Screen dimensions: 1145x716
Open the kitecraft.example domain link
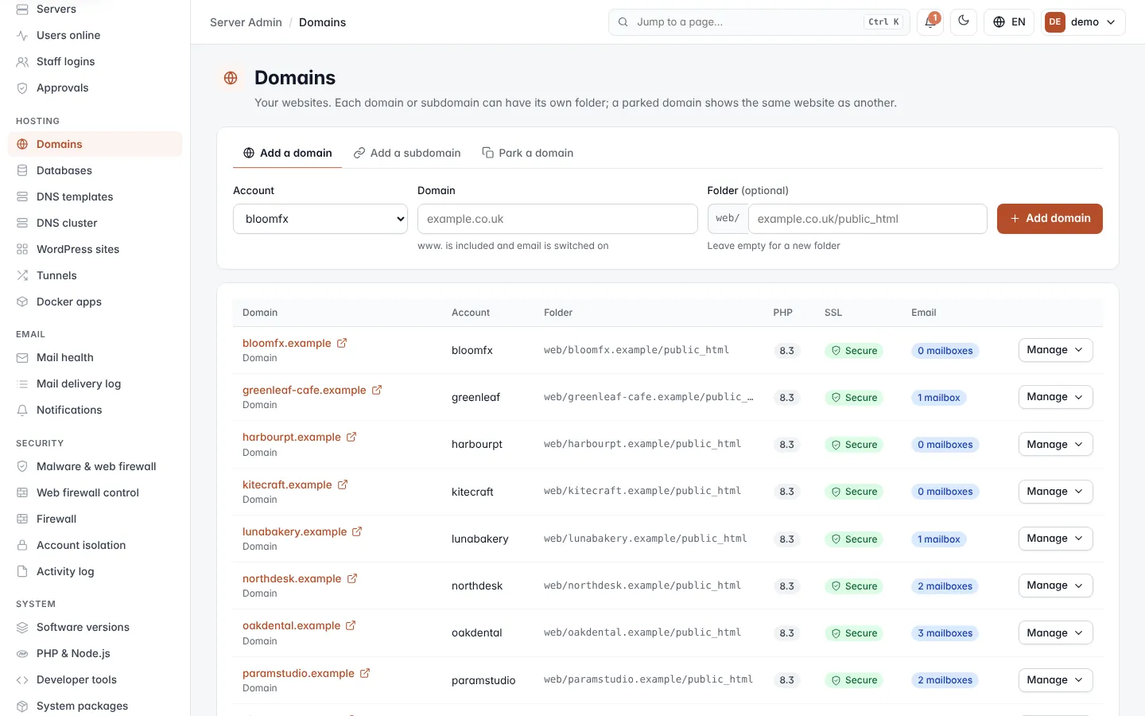pos(287,484)
